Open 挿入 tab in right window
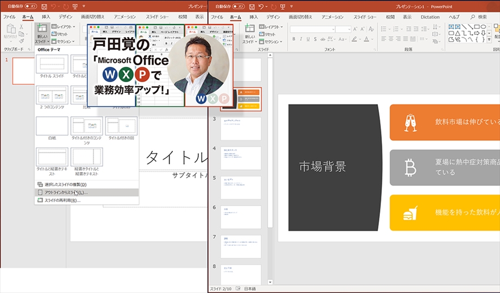500x293 pixels. 253,17
